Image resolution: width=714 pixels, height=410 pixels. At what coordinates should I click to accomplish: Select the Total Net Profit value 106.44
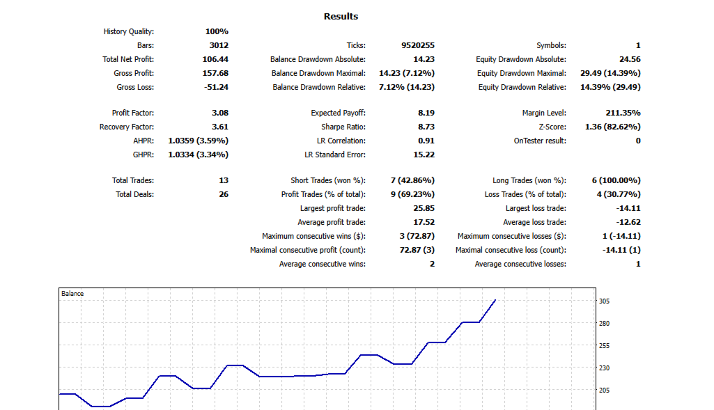pos(215,59)
